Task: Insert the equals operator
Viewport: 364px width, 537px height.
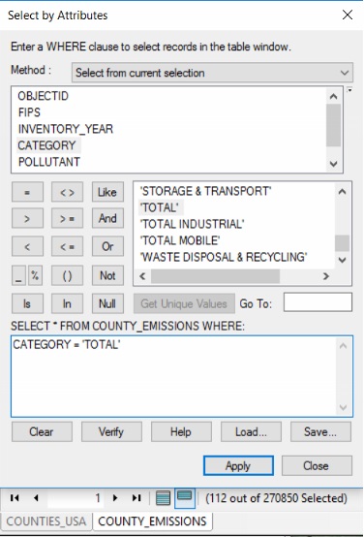Action: (27, 192)
